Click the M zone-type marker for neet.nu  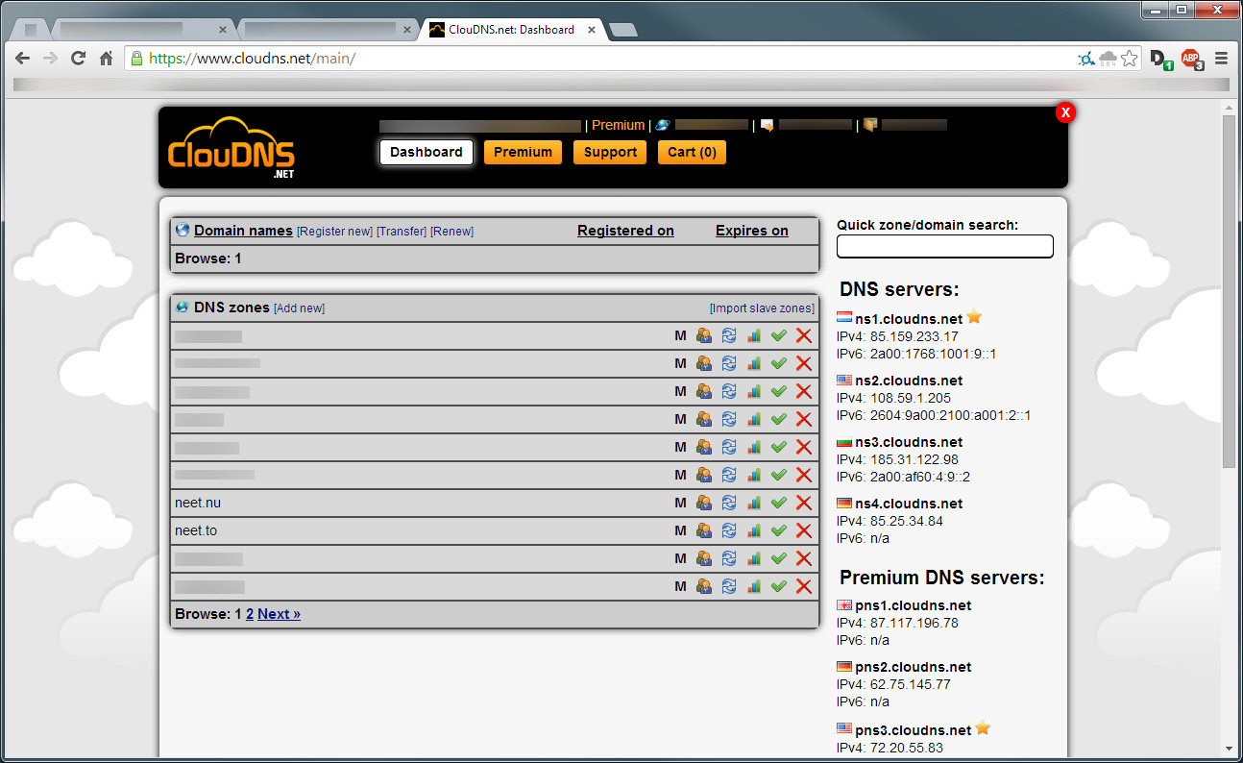point(680,503)
